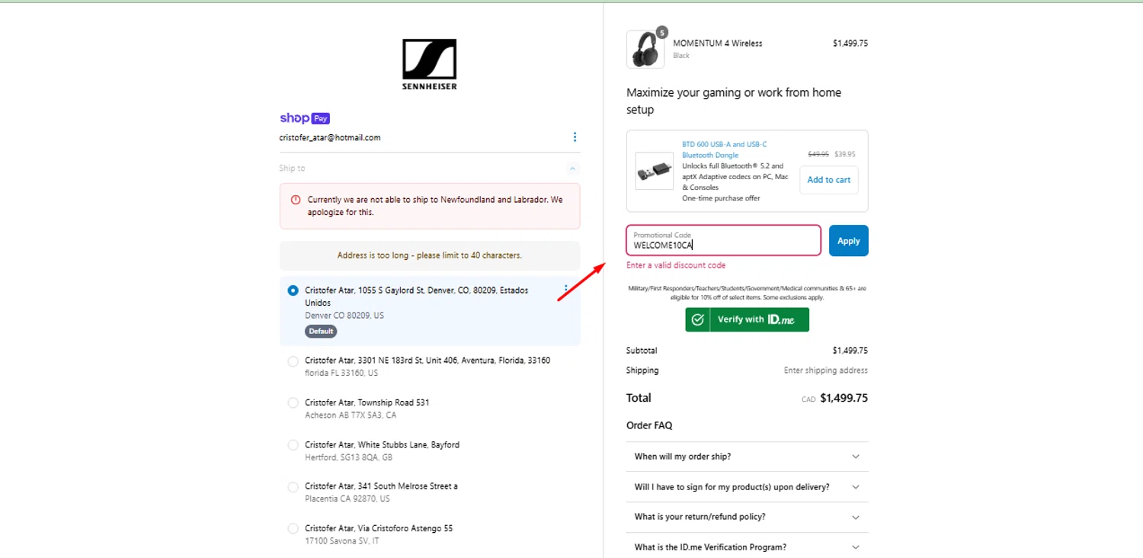Open the MOMENTUM 4 Wireless product thumbnail
The width and height of the screenshot is (1143, 558).
click(x=645, y=50)
